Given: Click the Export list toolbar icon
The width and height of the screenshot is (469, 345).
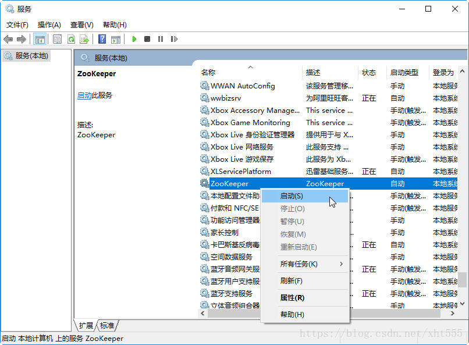Looking at the screenshot, I should coord(84,39).
